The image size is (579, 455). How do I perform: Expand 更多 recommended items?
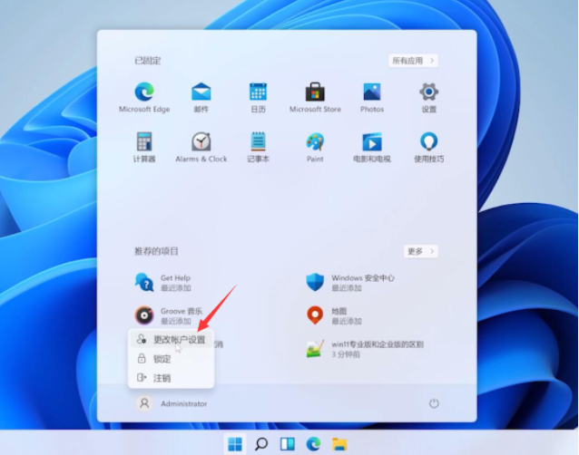coord(421,251)
